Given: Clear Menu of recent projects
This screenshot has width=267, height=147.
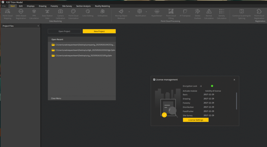Looking at the screenshot, I should click(56, 99).
